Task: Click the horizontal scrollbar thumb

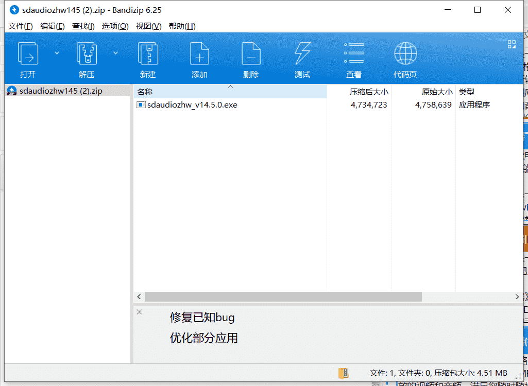Action: coord(283,297)
